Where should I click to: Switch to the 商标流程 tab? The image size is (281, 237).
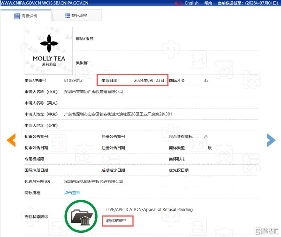tap(77, 15)
